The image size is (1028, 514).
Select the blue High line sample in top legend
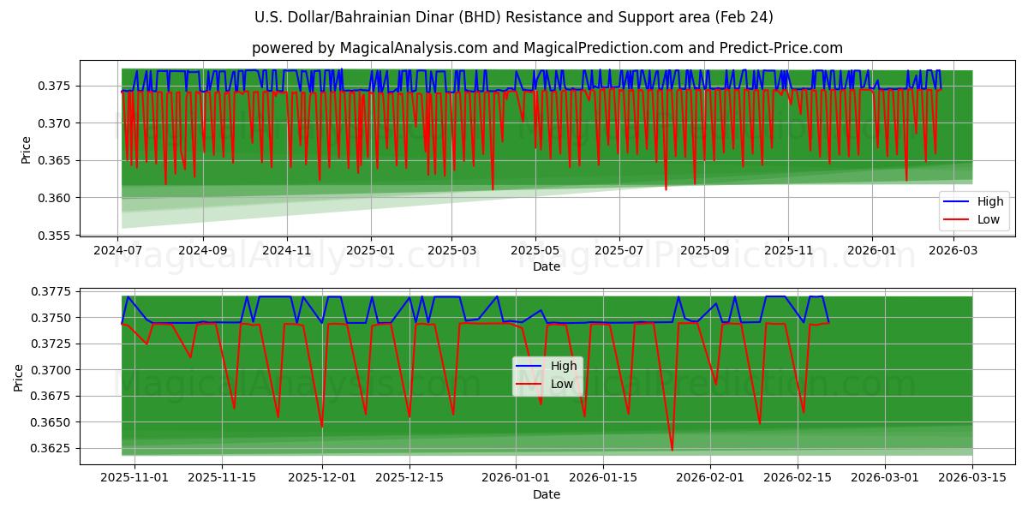[957, 201]
